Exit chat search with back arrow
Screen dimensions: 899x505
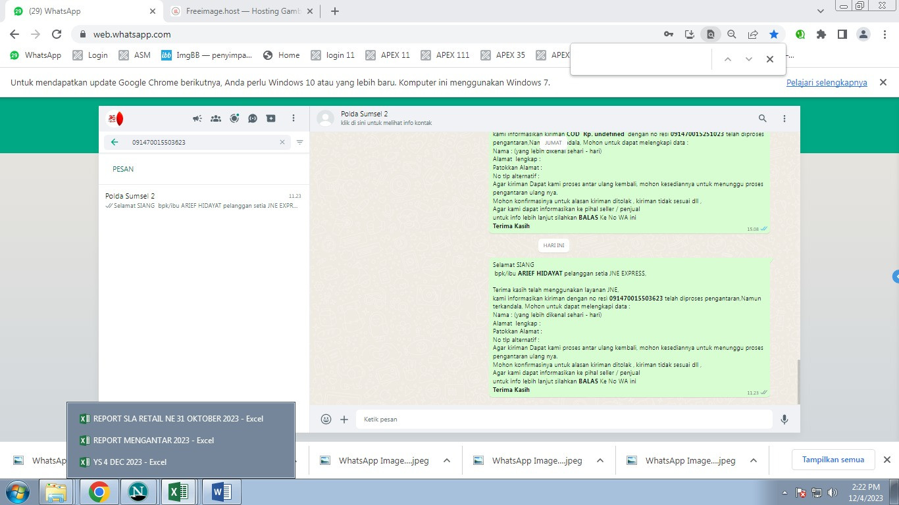(115, 142)
